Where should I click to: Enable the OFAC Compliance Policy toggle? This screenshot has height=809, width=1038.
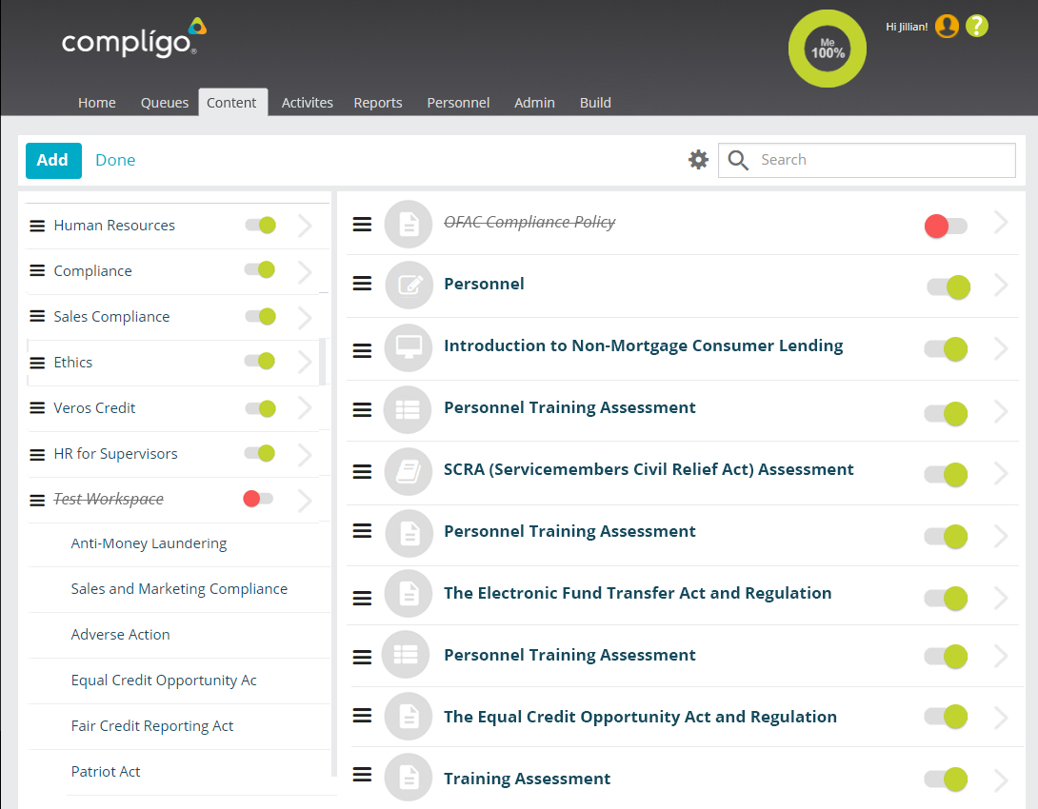(946, 226)
